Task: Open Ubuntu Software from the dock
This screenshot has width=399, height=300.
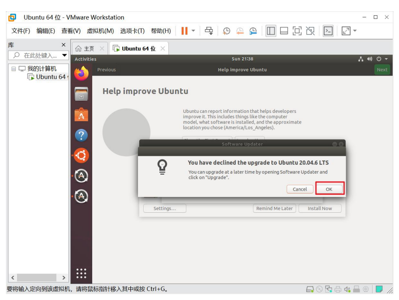Action: point(82,115)
